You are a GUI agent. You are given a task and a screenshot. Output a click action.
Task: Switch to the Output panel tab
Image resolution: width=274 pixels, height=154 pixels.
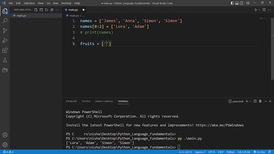86,101
